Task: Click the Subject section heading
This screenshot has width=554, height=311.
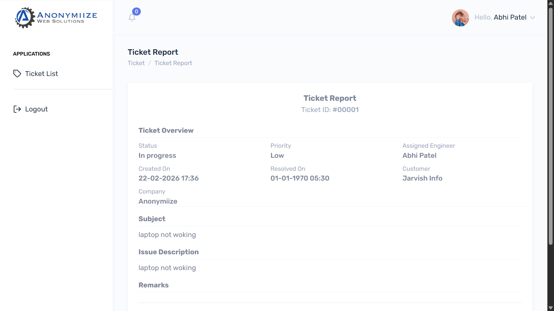Action: [x=152, y=219]
